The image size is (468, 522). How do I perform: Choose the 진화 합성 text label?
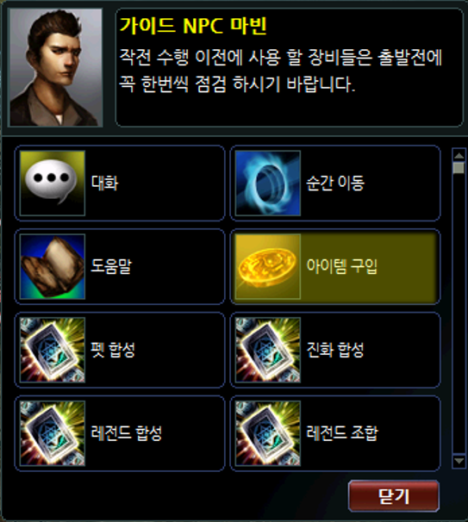pyautogui.click(x=335, y=350)
